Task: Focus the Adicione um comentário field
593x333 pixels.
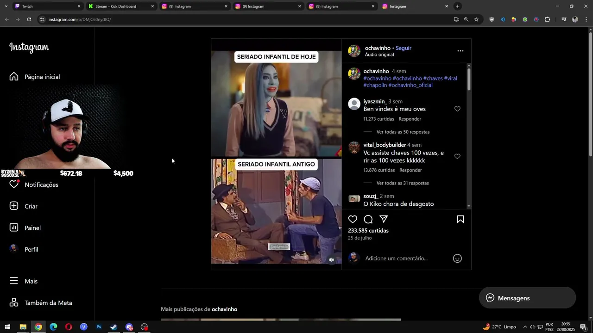Action: coord(397,259)
